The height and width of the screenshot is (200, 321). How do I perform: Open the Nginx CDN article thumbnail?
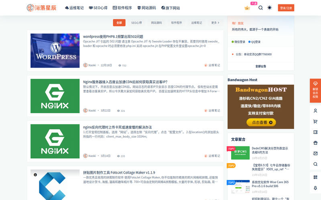(x=55, y=96)
